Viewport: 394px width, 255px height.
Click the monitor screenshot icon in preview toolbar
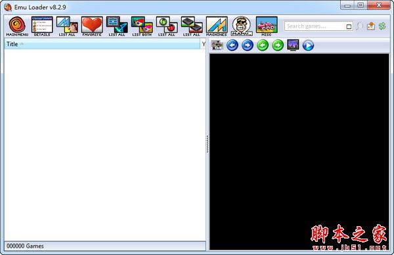coord(293,45)
